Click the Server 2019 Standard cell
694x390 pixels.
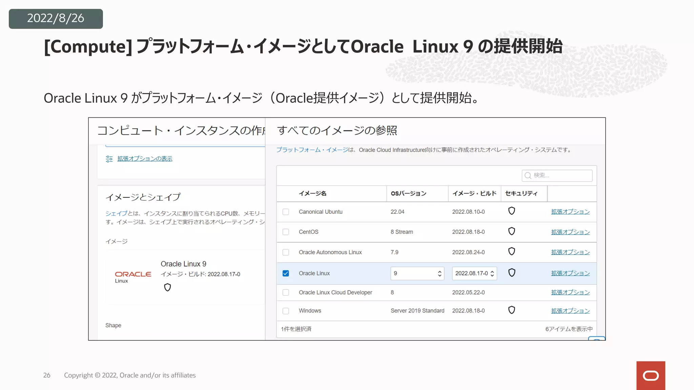[417, 311]
